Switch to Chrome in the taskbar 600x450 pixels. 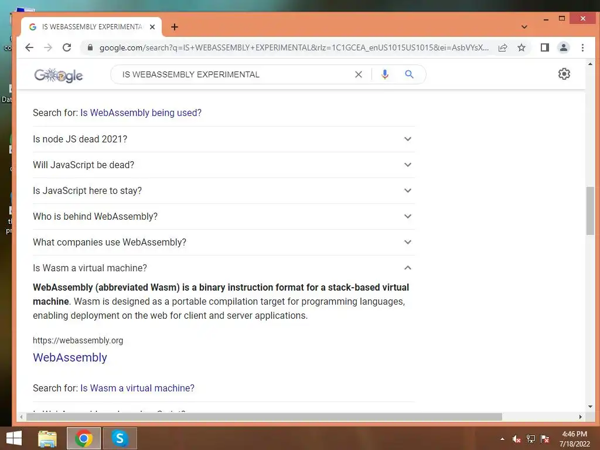(83, 438)
